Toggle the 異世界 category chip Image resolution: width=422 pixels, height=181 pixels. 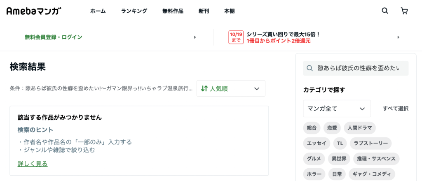[339, 159]
